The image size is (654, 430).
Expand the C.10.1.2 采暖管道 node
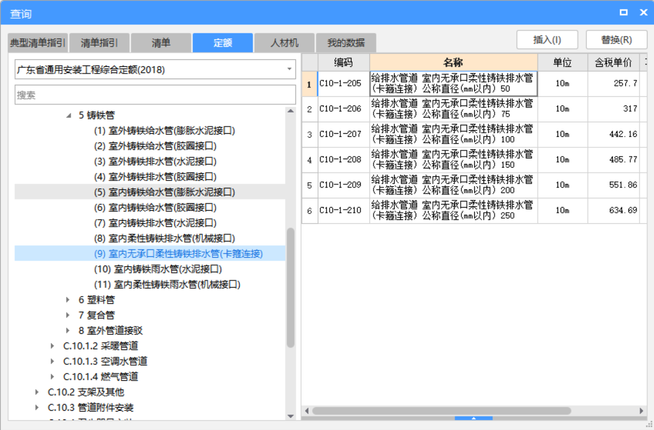[x=52, y=346]
